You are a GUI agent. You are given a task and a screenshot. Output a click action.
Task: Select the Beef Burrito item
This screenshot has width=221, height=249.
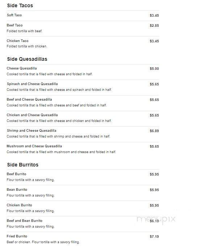tap(16, 174)
